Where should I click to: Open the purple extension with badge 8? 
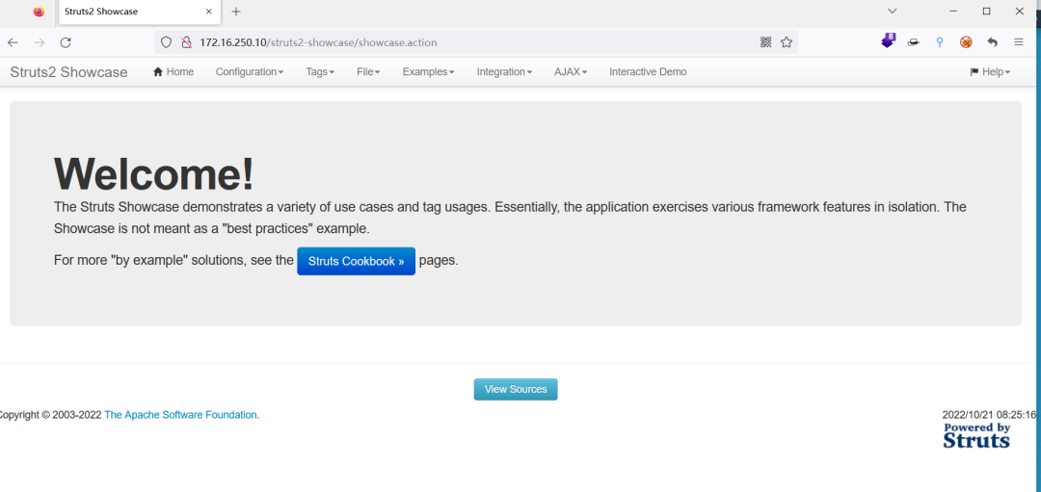click(888, 41)
